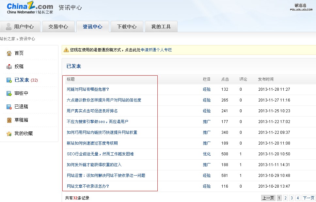This screenshot has width=316, height=202.
Task: Open 投稿 in the sidebar
Action: tap(19, 67)
